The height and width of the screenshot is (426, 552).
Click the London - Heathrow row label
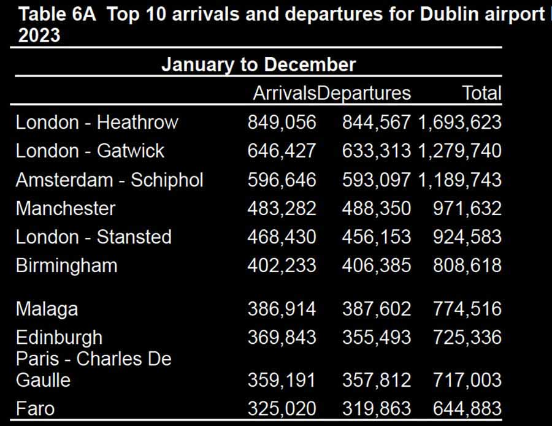(x=97, y=122)
